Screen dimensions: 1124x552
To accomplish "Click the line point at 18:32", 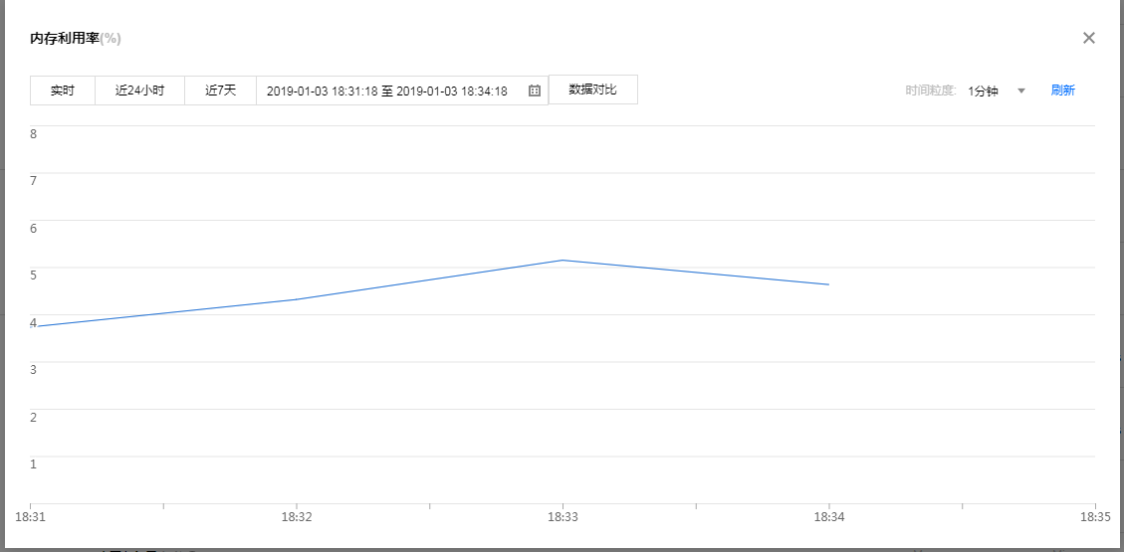I will (297, 299).
